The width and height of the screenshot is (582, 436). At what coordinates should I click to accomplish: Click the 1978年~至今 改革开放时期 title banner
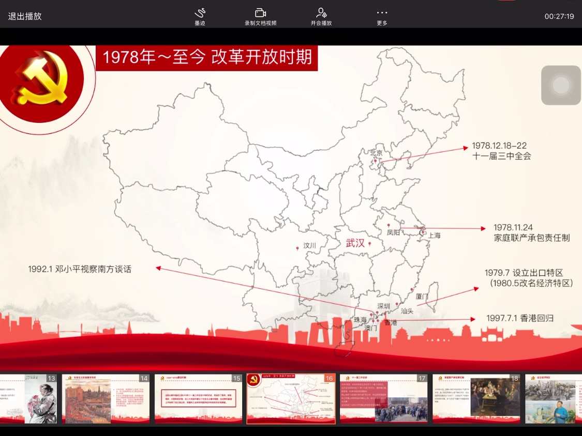click(207, 57)
